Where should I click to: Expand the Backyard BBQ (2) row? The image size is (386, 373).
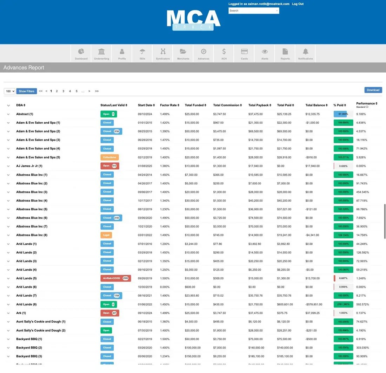point(8,348)
